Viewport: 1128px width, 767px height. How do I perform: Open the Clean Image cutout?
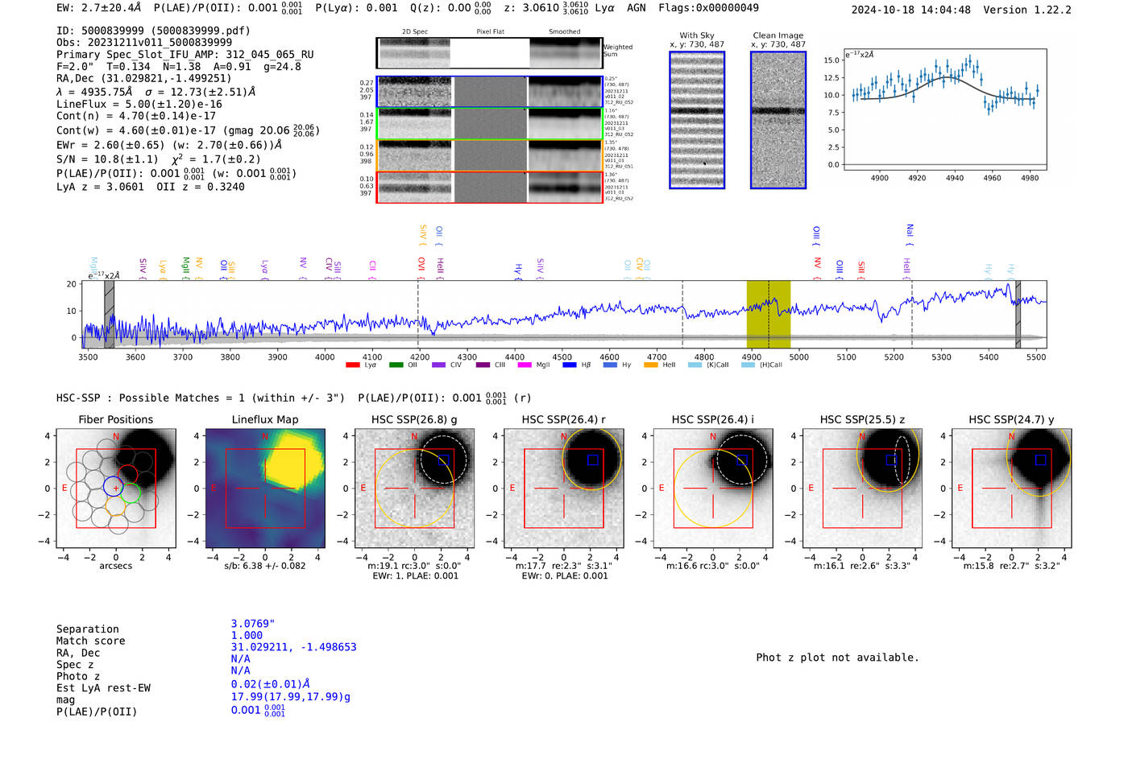click(x=778, y=120)
